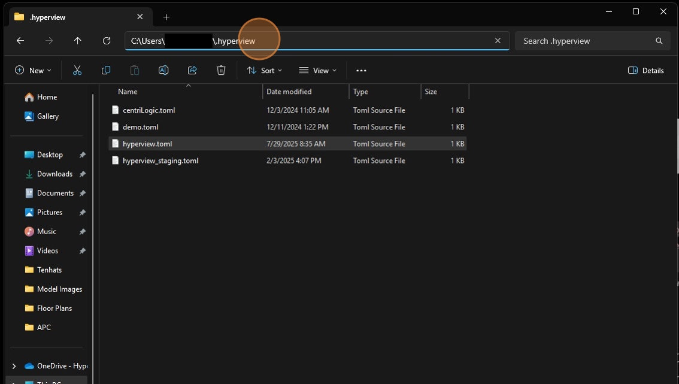Open the New item dropdown
This screenshot has width=679, height=384.
tap(33, 70)
